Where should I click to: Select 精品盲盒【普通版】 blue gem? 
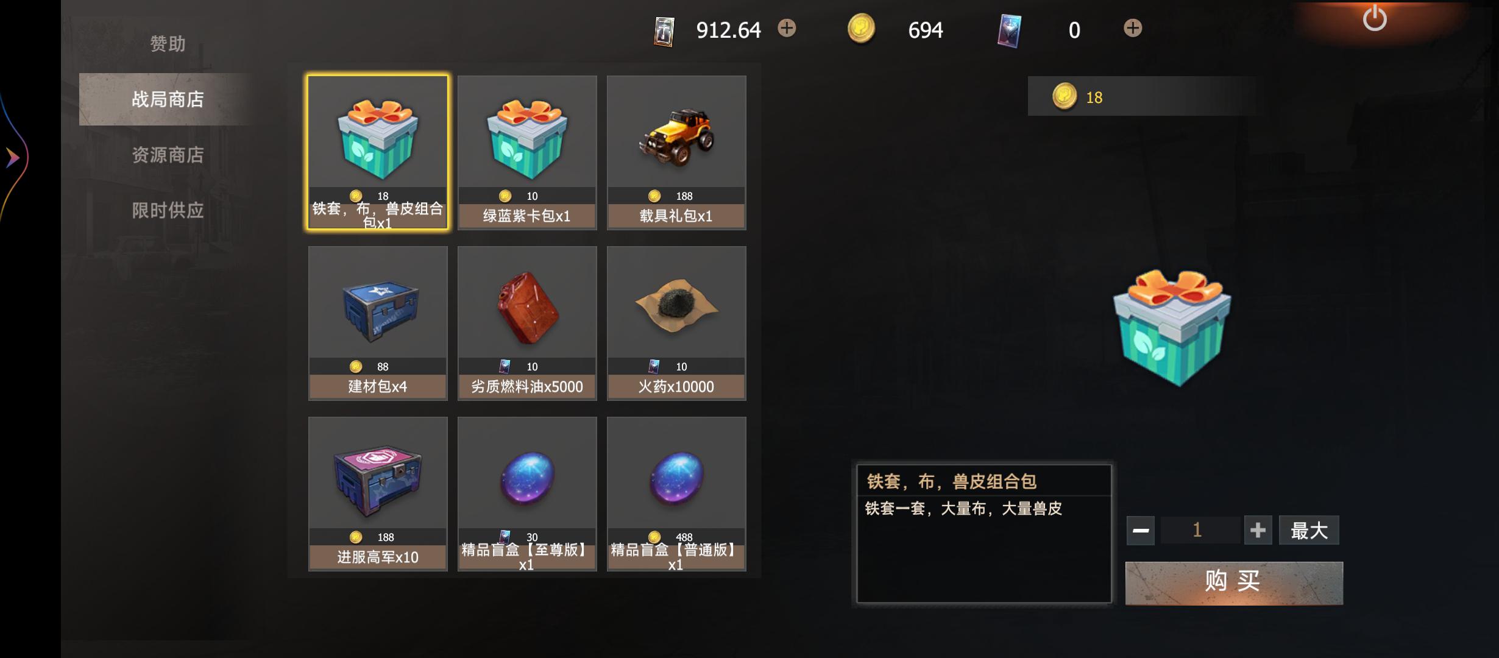(676, 493)
